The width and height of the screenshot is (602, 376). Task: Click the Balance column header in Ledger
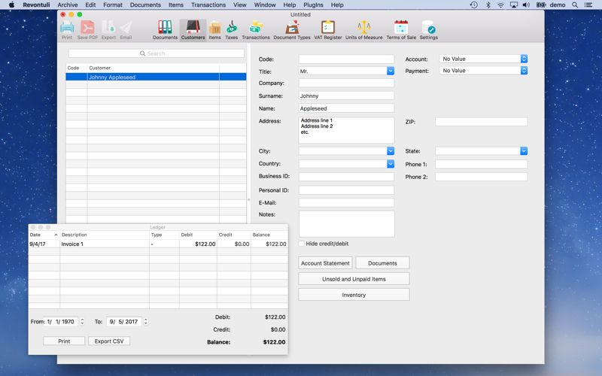269,235
